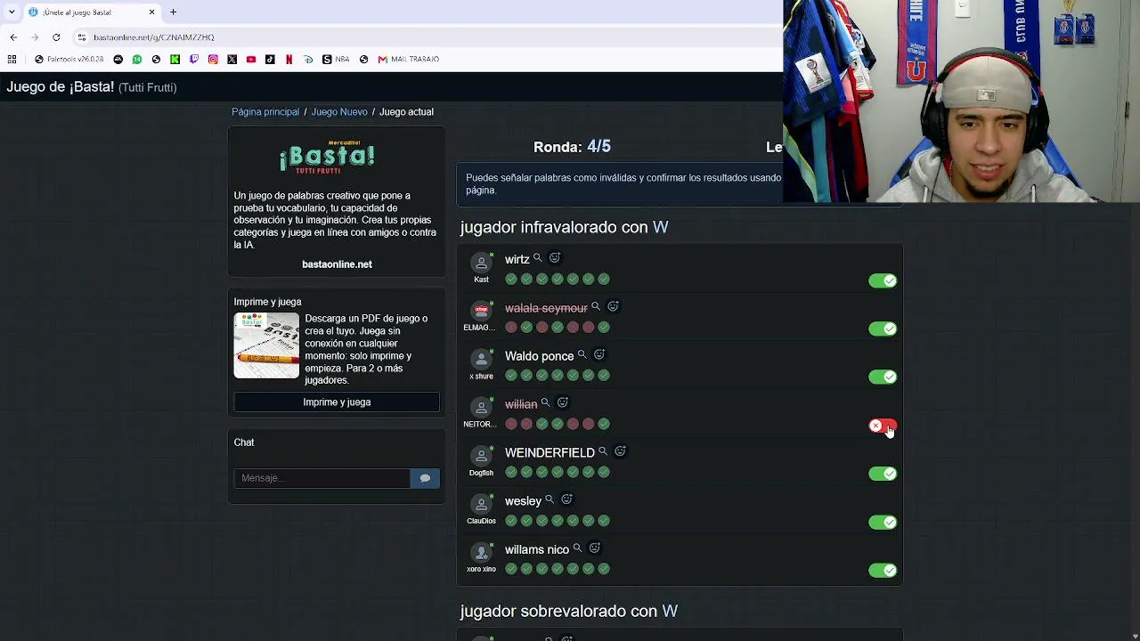Search the word willams nico with magnifier
The height and width of the screenshot is (641, 1140).
pyautogui.click(x=577, y=548)
